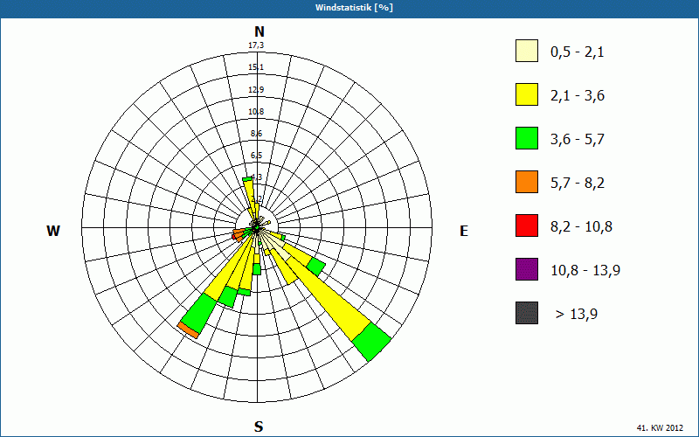Click the bright yellow 2,1 - 3,6 legend swatch
This screenshot has height=437, width=699.
[x=527, y=94]
